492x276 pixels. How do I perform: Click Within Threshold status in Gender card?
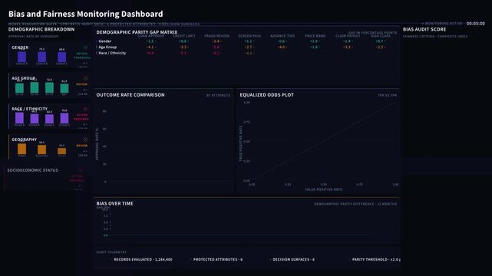[x=82, y=56]
